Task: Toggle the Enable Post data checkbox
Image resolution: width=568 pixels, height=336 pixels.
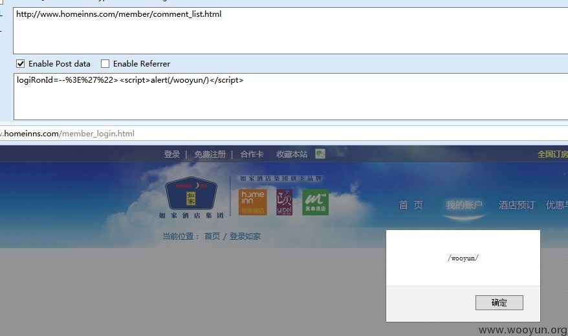Action: 21,64
